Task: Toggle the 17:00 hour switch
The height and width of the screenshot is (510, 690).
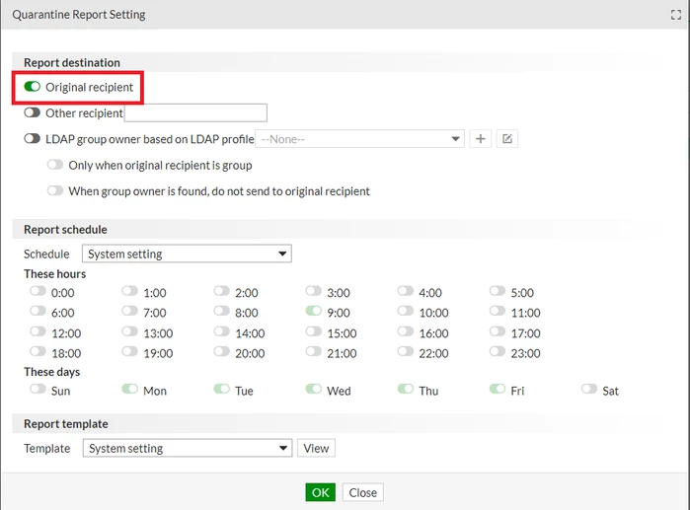Action: click(498, 331)
